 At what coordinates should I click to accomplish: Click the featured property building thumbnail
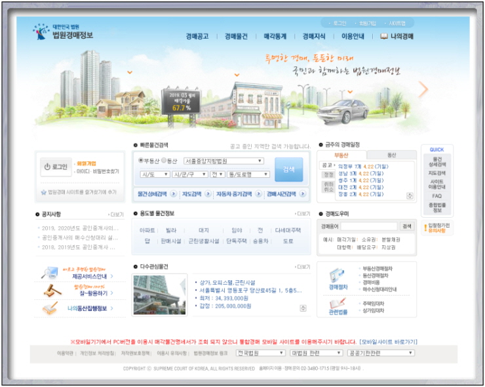160,295
